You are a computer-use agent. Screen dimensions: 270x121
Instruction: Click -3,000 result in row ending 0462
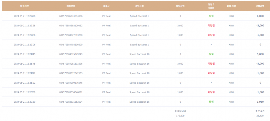(260, 26)
